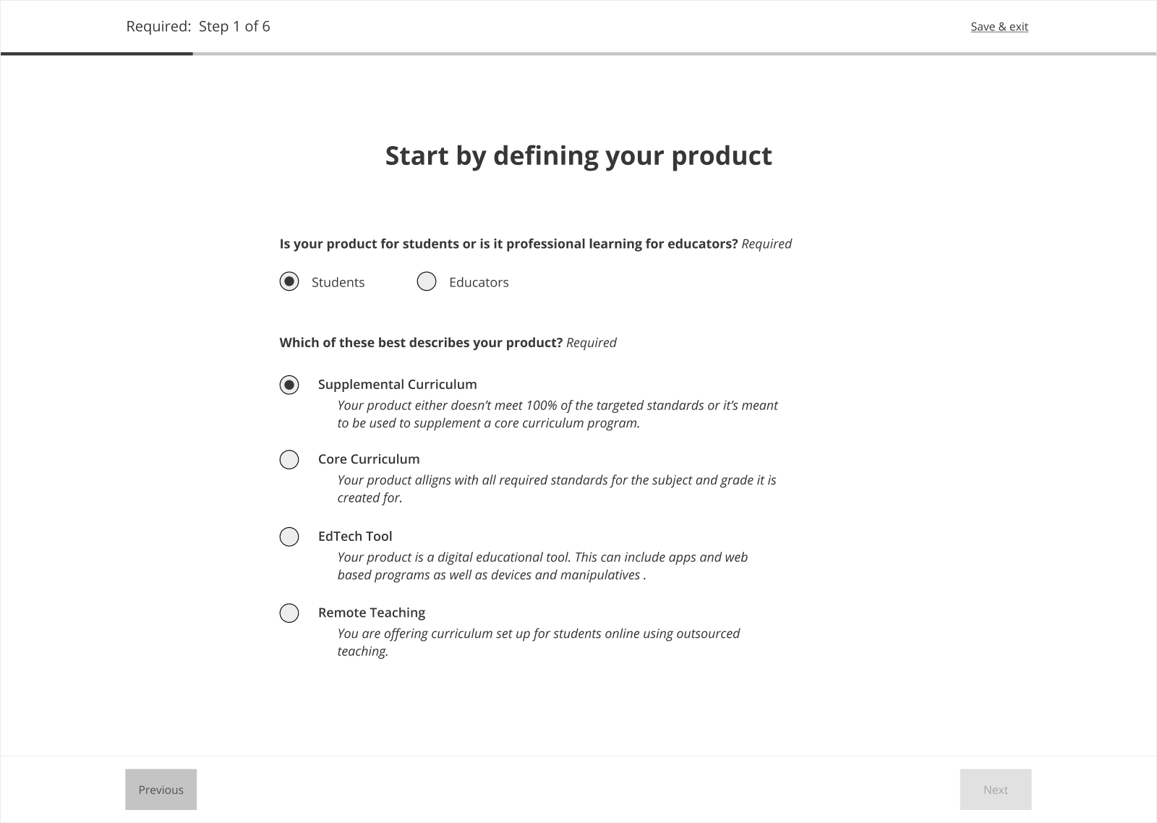Select the Students radio button
Viewport: 1157px width, 823px height.
(x=289, y=281)
